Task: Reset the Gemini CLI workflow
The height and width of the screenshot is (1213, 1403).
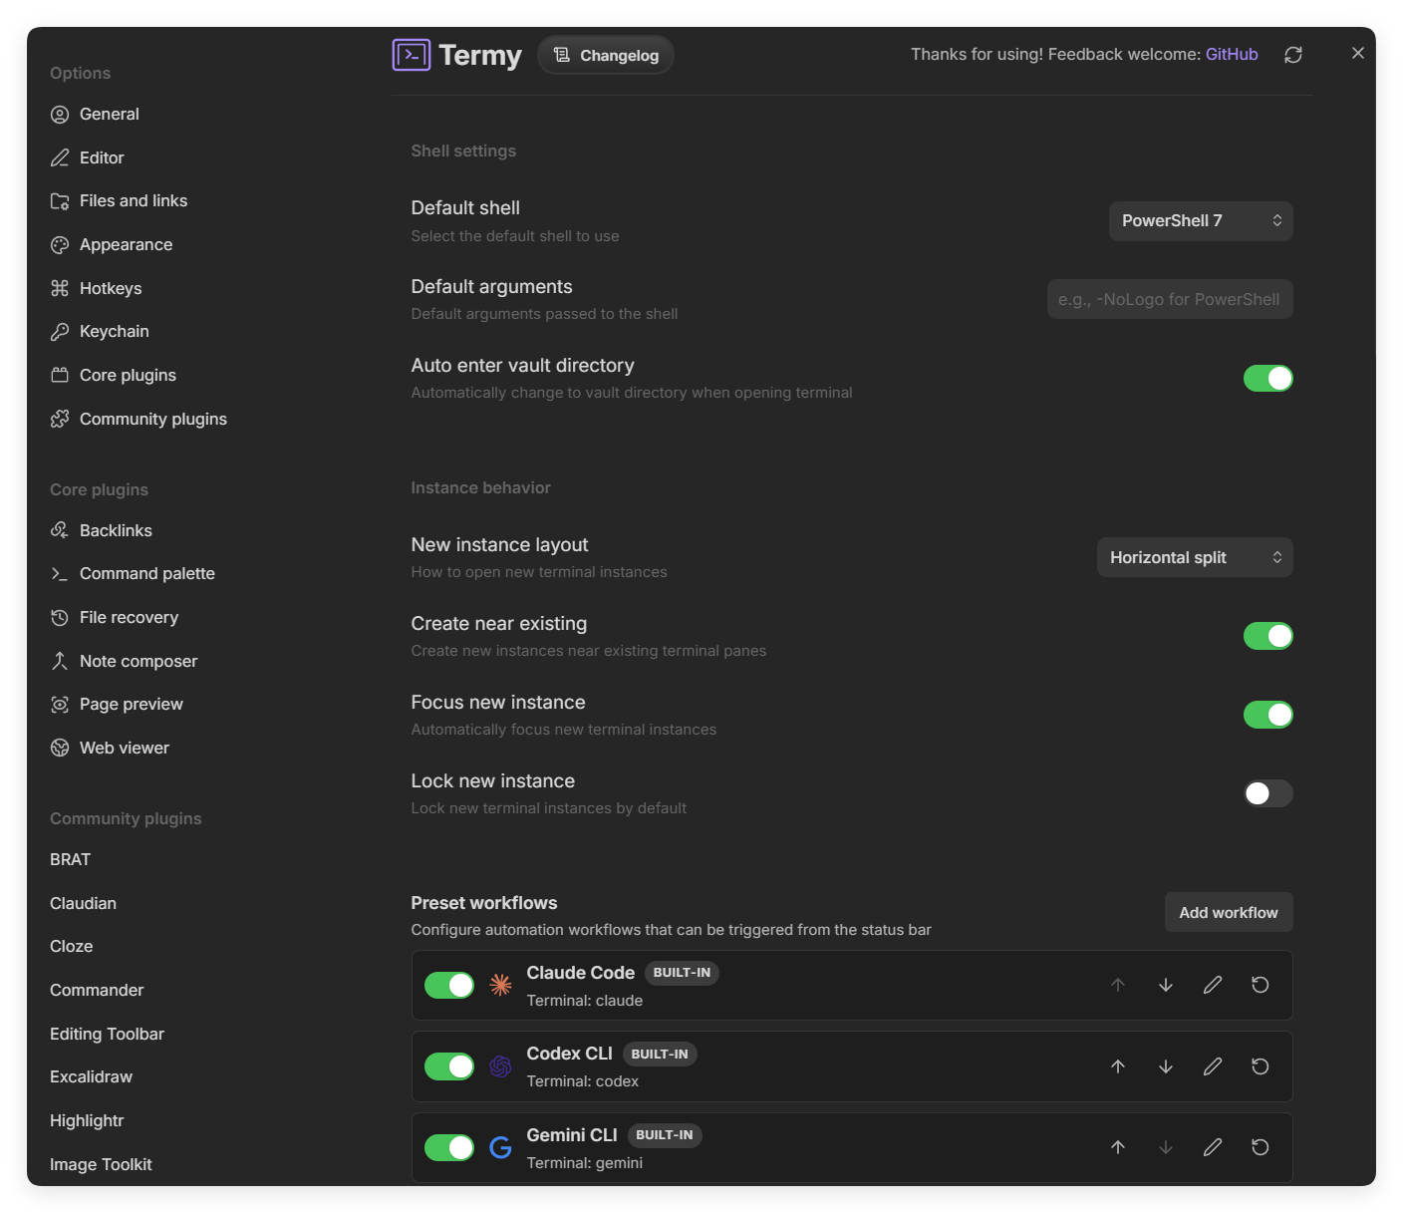Action: pos(1261,1147)
